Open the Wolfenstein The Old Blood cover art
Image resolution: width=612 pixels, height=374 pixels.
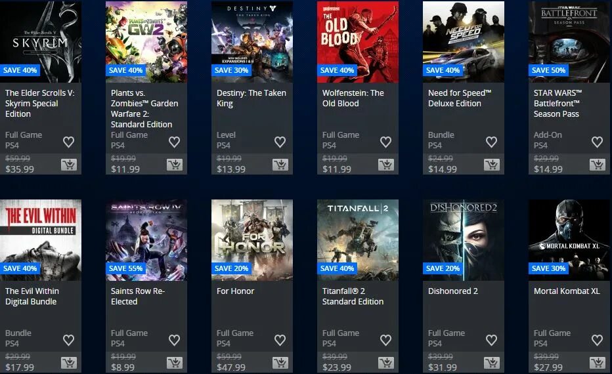pos(358,42)
